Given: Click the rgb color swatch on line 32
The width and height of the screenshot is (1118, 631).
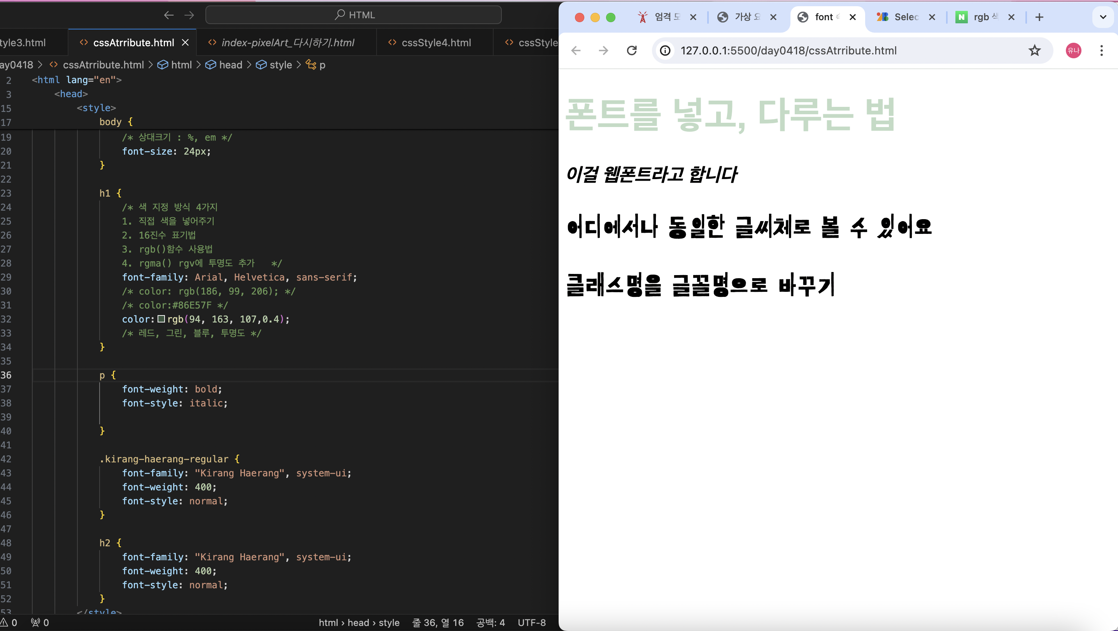Looking at the screenshot, I should (161, 319).
